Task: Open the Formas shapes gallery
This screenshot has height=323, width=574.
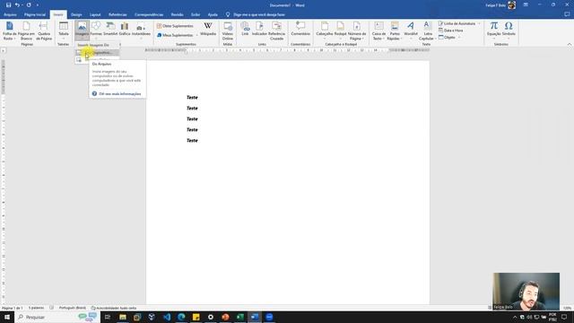Action: click(x=96, y=30)
